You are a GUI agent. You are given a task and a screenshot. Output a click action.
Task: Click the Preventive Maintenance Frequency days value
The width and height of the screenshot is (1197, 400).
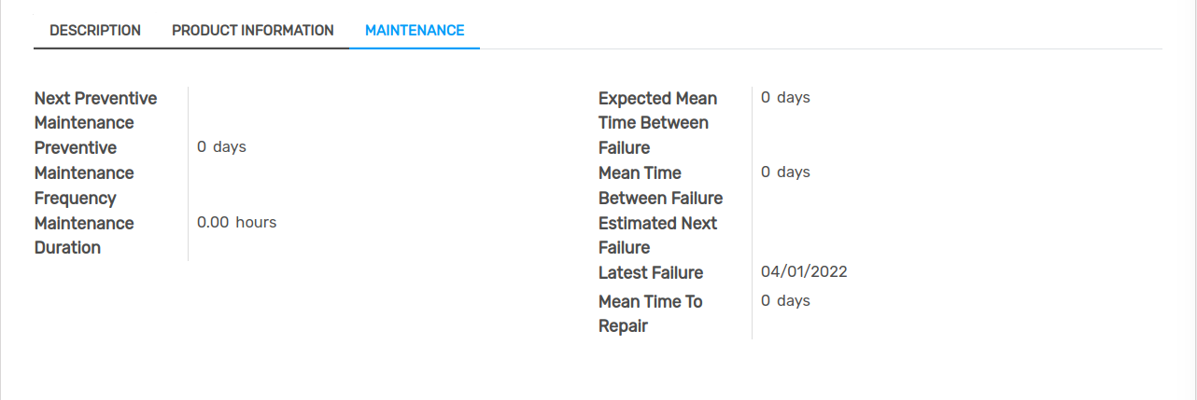click(x=221, y=147)
